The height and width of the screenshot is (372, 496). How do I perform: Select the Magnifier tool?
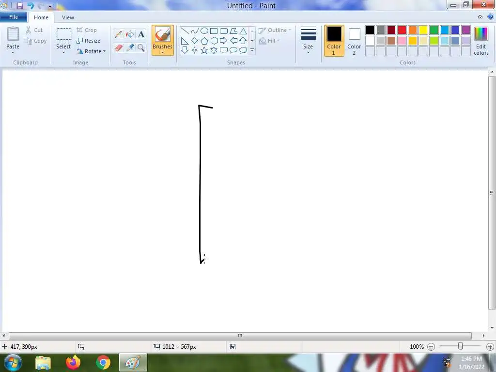pyautogui.click(x=141, y=48)
